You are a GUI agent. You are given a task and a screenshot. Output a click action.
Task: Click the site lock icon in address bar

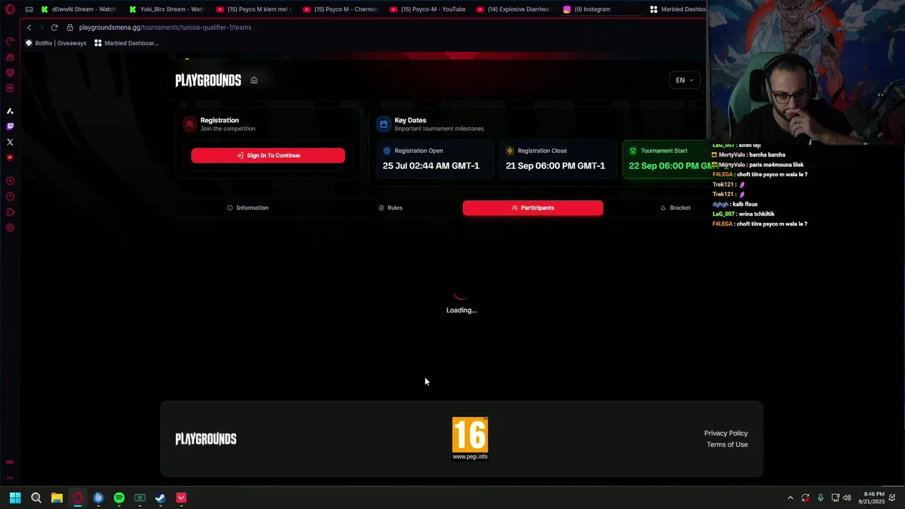click(70, 28)
